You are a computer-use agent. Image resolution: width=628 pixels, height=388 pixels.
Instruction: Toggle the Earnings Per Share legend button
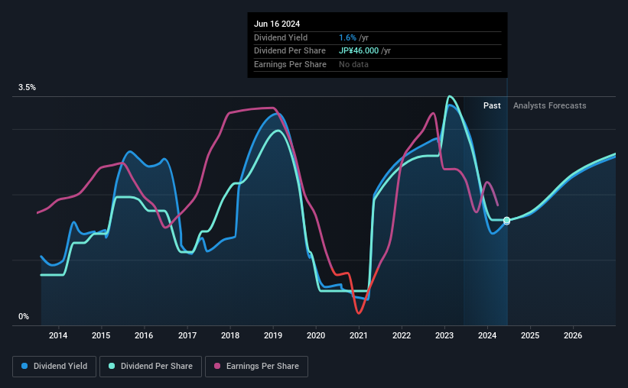(x=256, y=367)
